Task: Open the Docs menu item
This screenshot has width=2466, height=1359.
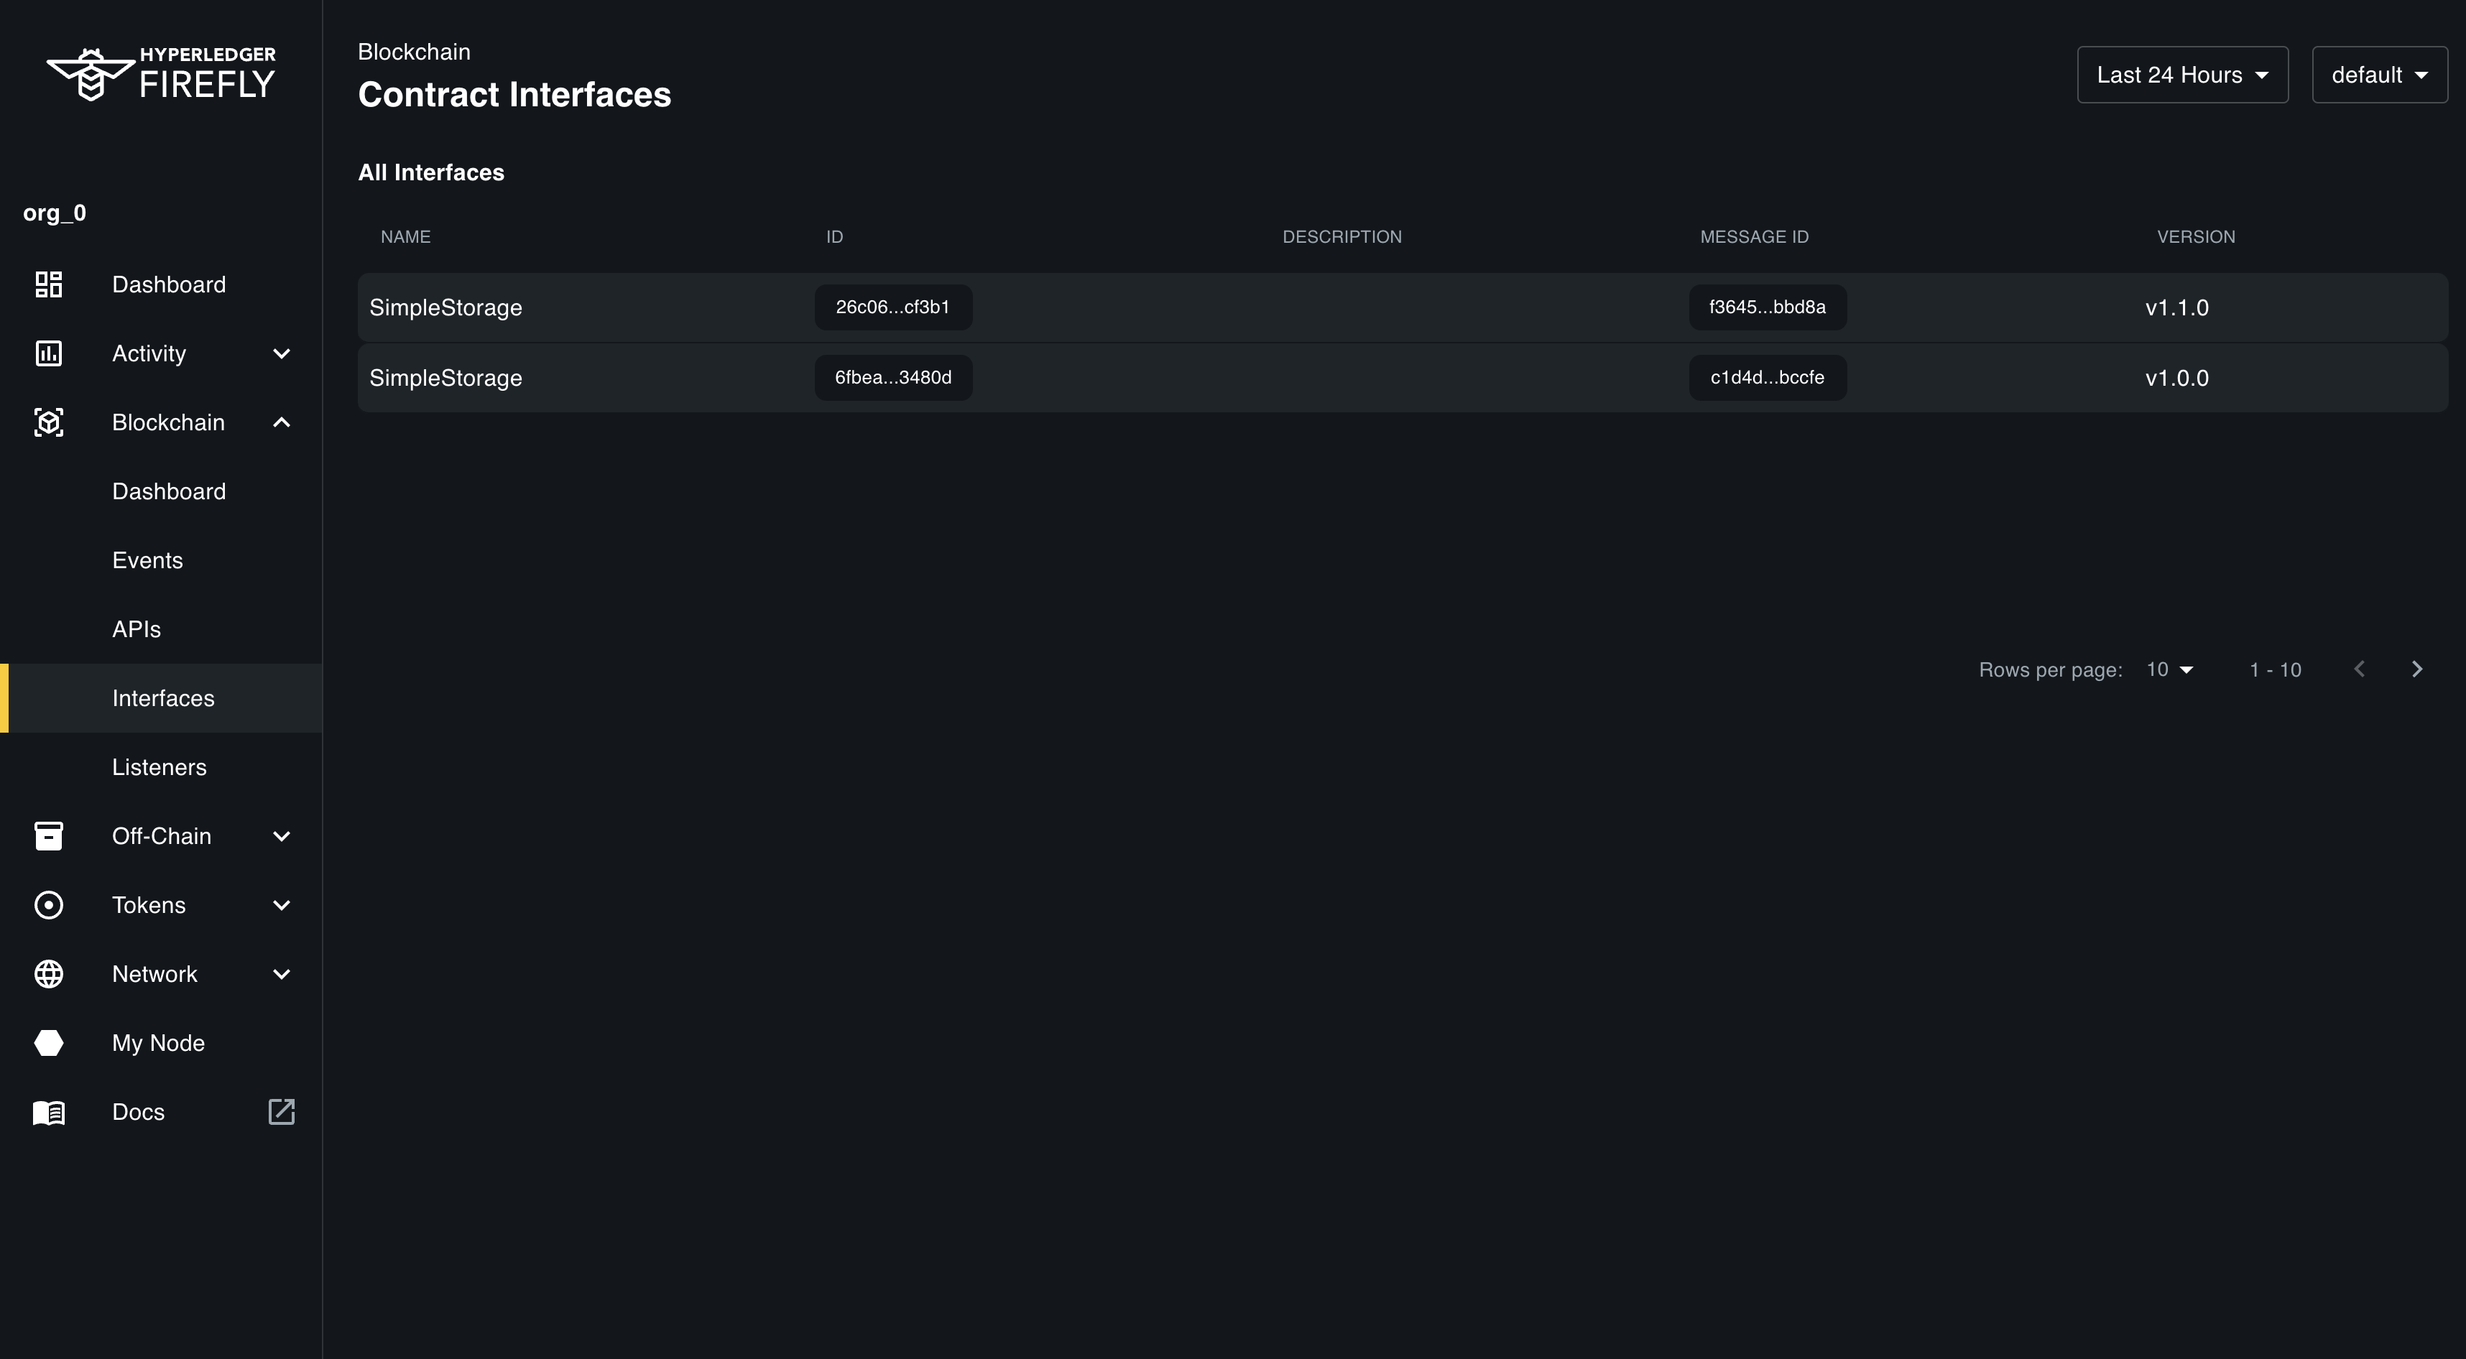Action: tap(161, 1111)
